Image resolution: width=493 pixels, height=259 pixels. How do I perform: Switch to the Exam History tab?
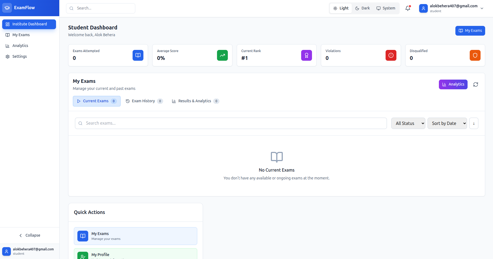[144, 101]
